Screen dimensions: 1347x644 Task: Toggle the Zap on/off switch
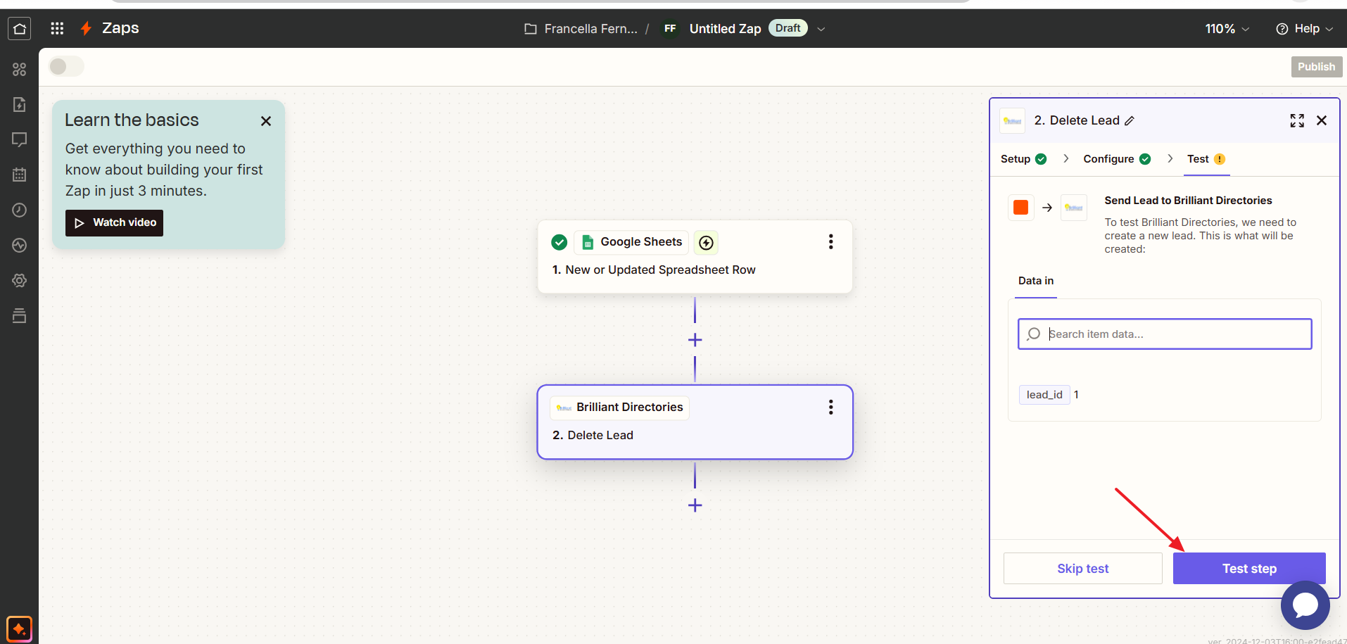coord(66,66)
